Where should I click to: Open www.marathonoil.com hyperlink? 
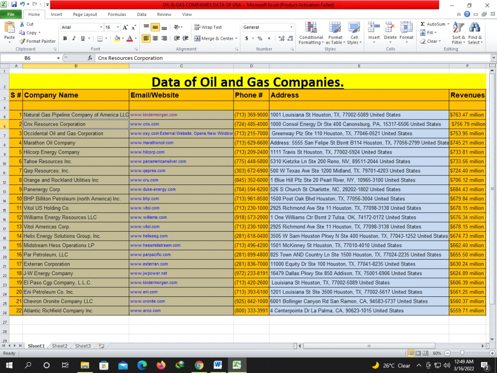152,143
